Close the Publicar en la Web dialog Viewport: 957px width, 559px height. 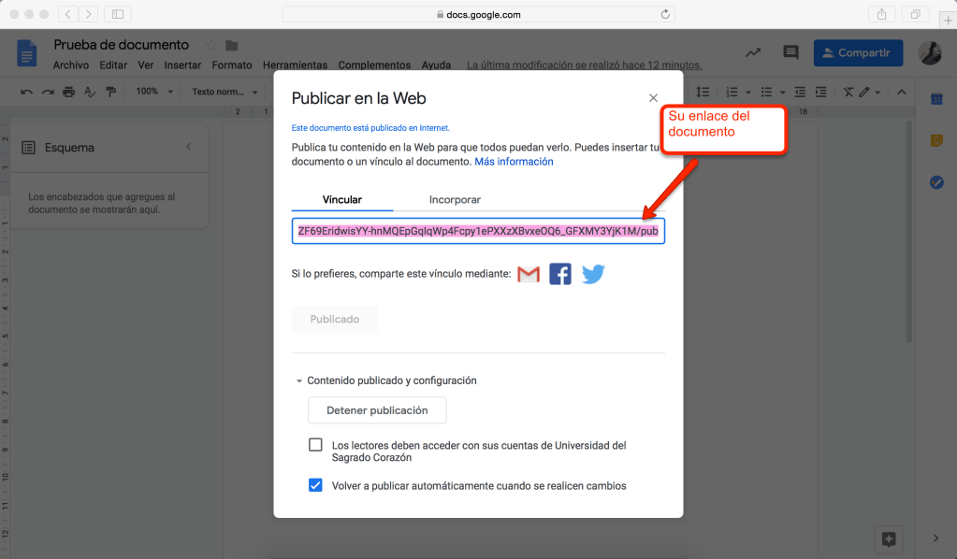pyautogui.click(x=653, y=98)
